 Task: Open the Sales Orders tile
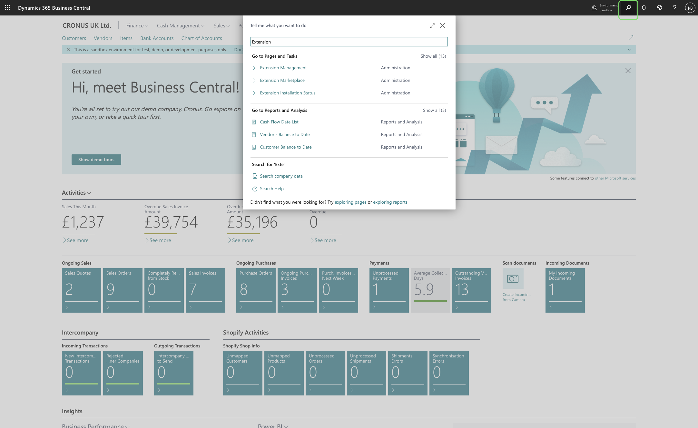(x=123, y=290)
